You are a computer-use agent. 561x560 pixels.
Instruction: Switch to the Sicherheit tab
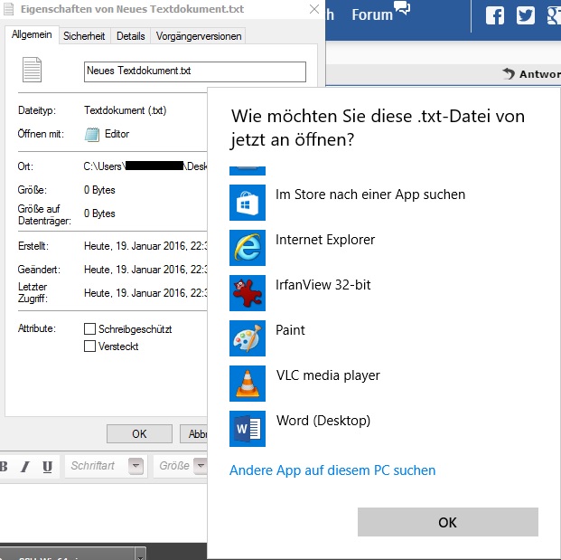click(84, 36)
